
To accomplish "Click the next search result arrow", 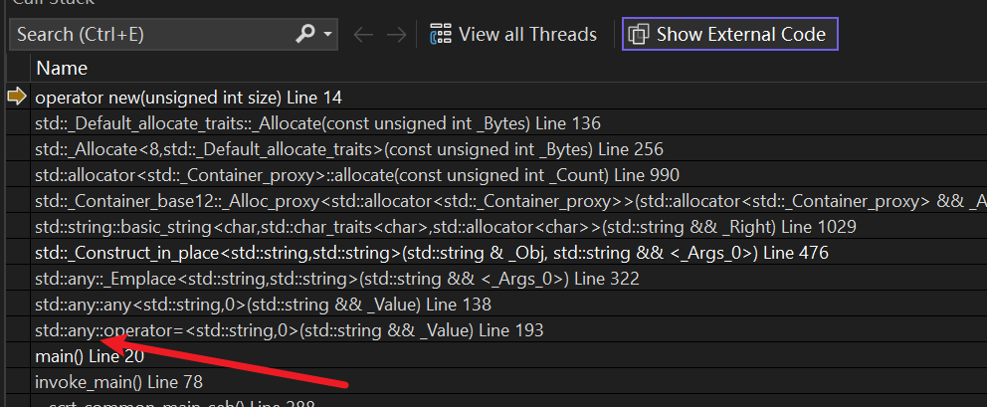I will pyautogui.click(x=396, y=35).
